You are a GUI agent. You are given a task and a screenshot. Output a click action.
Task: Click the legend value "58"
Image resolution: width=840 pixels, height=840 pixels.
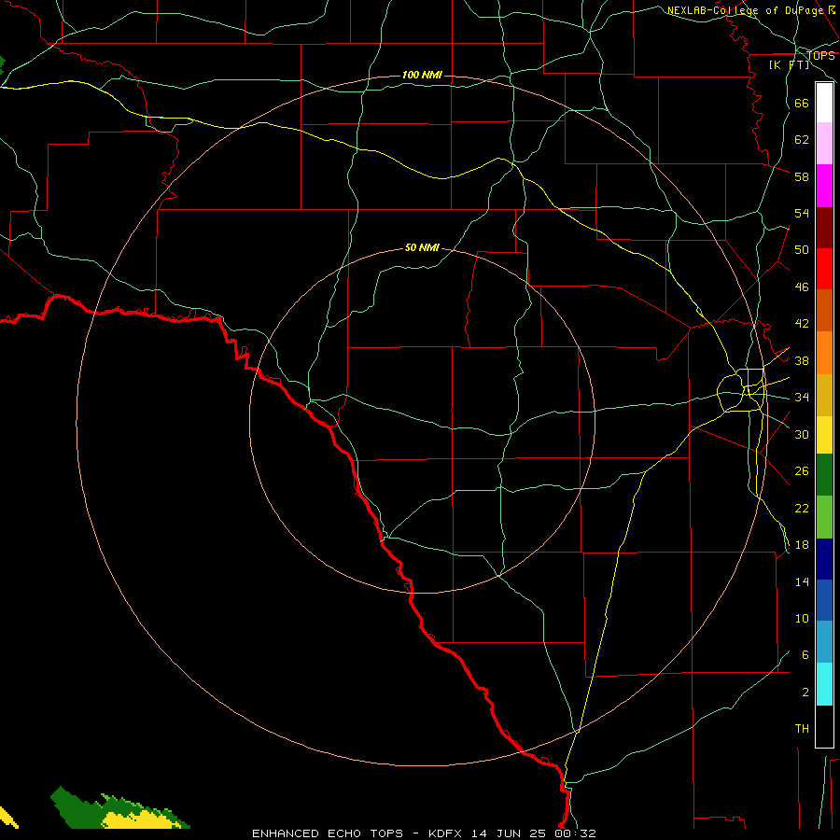pos(802,176)
